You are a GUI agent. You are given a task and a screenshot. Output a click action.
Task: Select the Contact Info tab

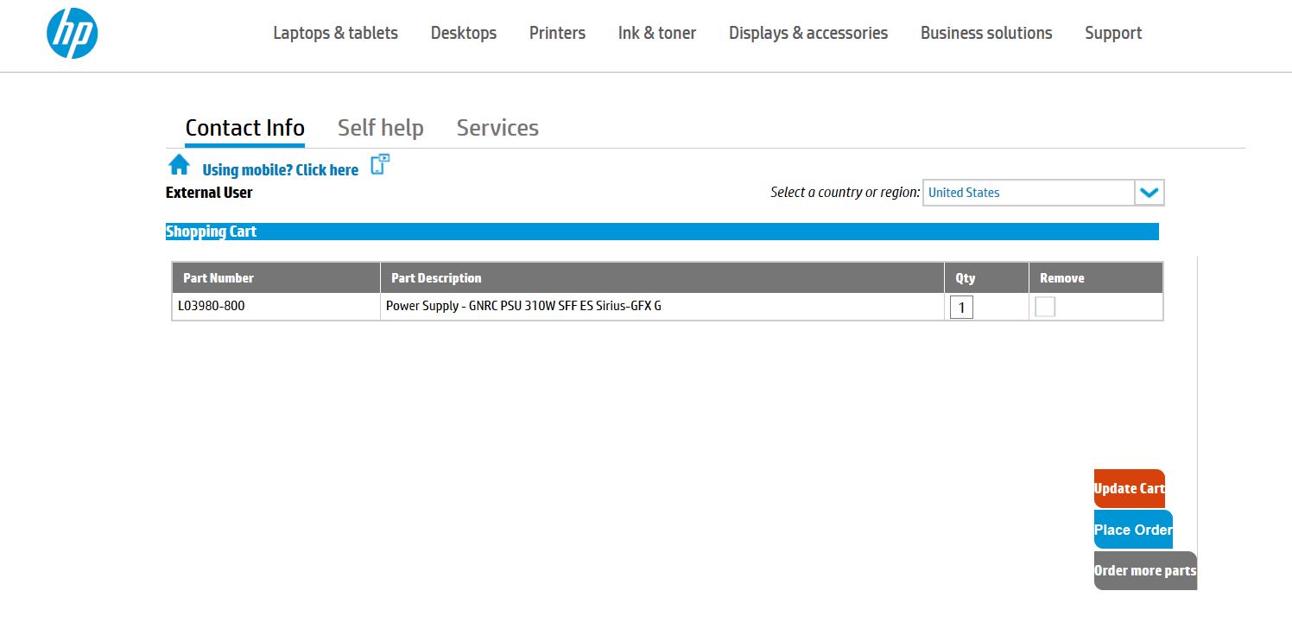coord(244,128)
